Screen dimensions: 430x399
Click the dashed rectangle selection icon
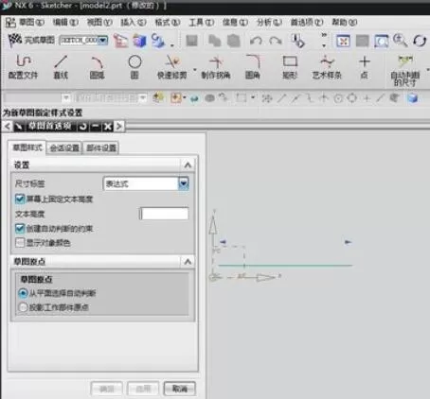click(242, 98)
